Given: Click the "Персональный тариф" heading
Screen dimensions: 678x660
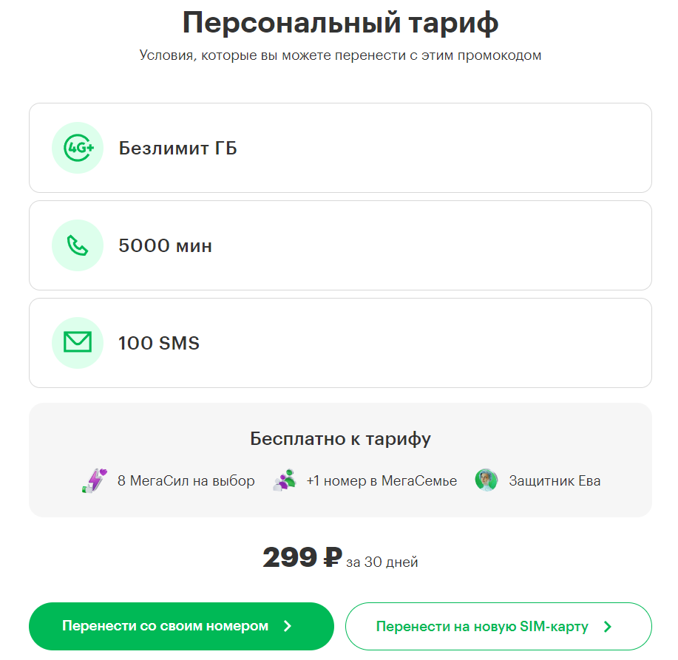Looking at the screenshot, I should (340, 23).
